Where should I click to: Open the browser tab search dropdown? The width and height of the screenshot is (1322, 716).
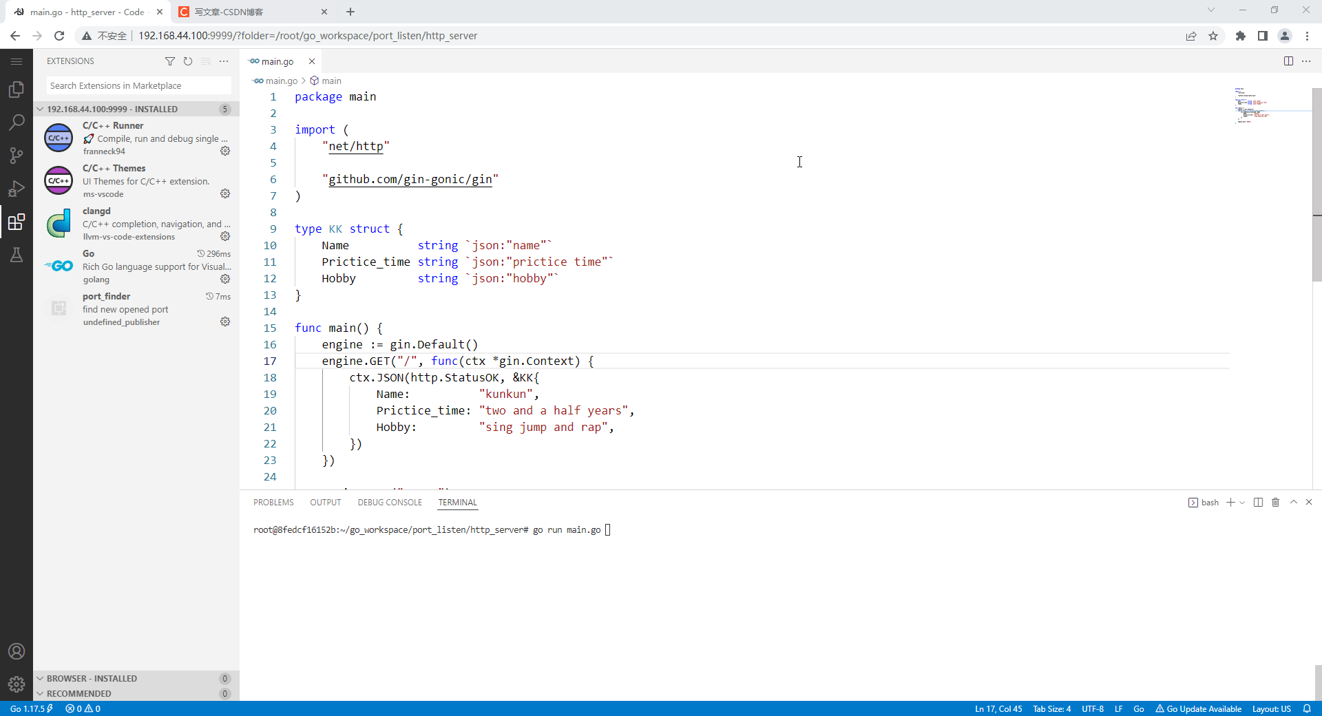click(x=1211, y=10)
